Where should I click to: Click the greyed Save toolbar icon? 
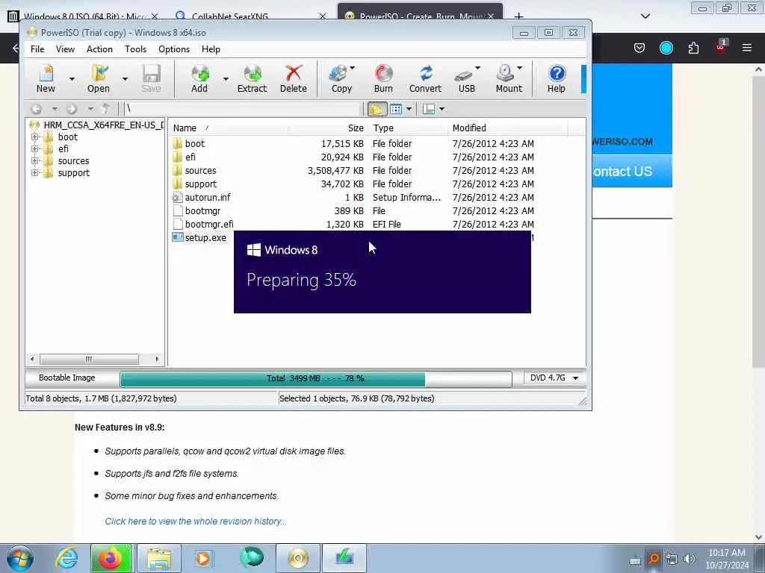(151, 78)
